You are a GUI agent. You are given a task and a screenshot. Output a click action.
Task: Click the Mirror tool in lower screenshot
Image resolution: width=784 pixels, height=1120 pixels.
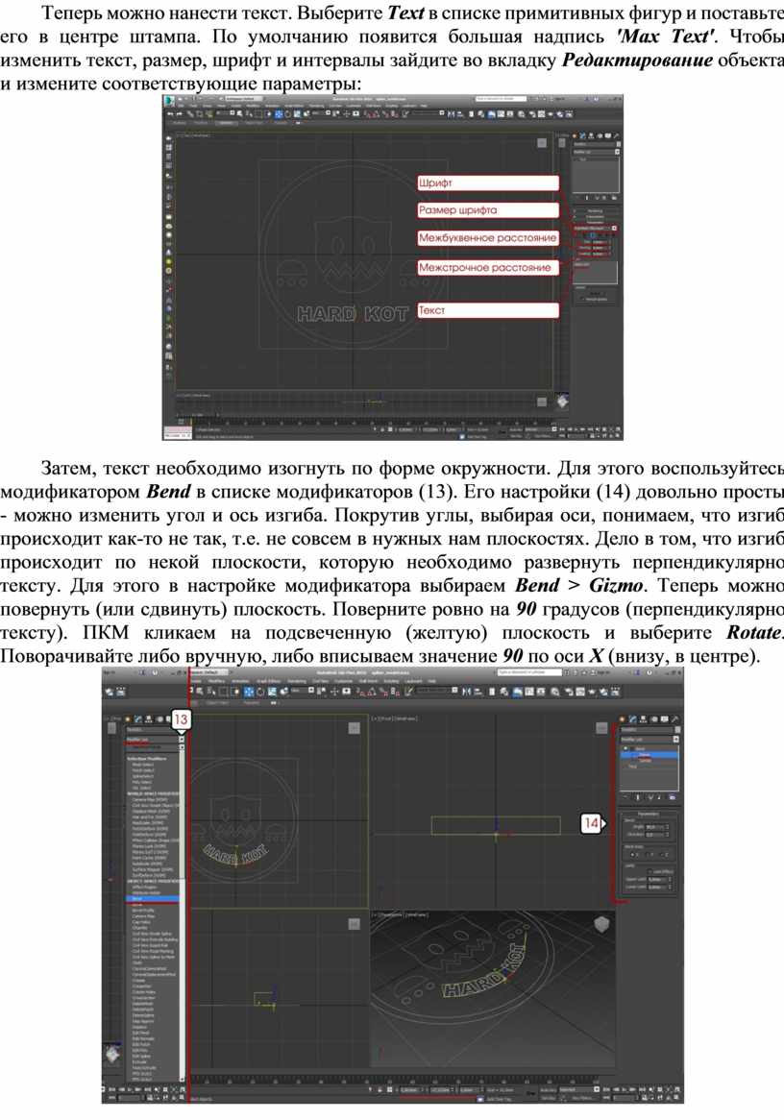(x=467, y=692)
